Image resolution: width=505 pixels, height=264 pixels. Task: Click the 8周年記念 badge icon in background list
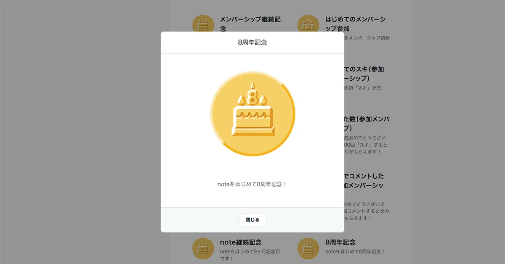point(308,248)
